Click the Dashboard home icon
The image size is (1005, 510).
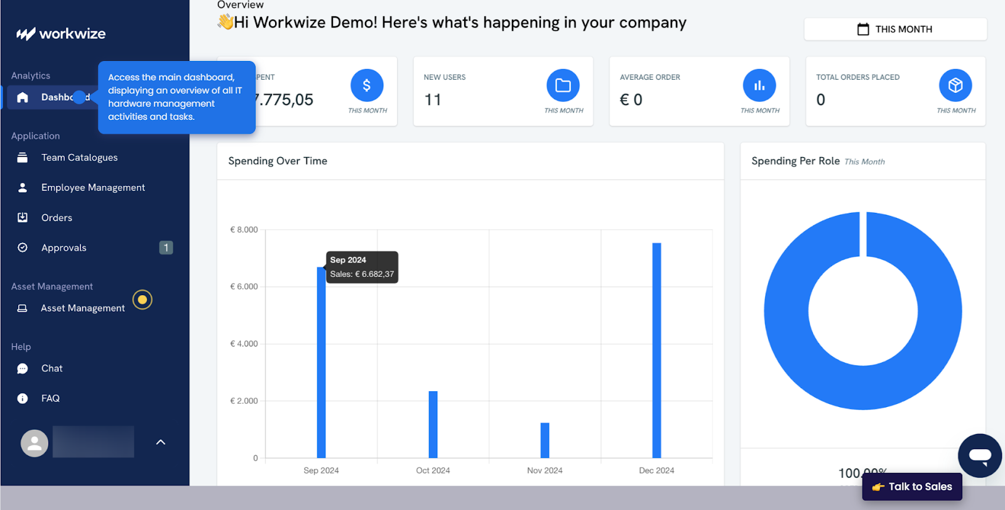(23, 97)
